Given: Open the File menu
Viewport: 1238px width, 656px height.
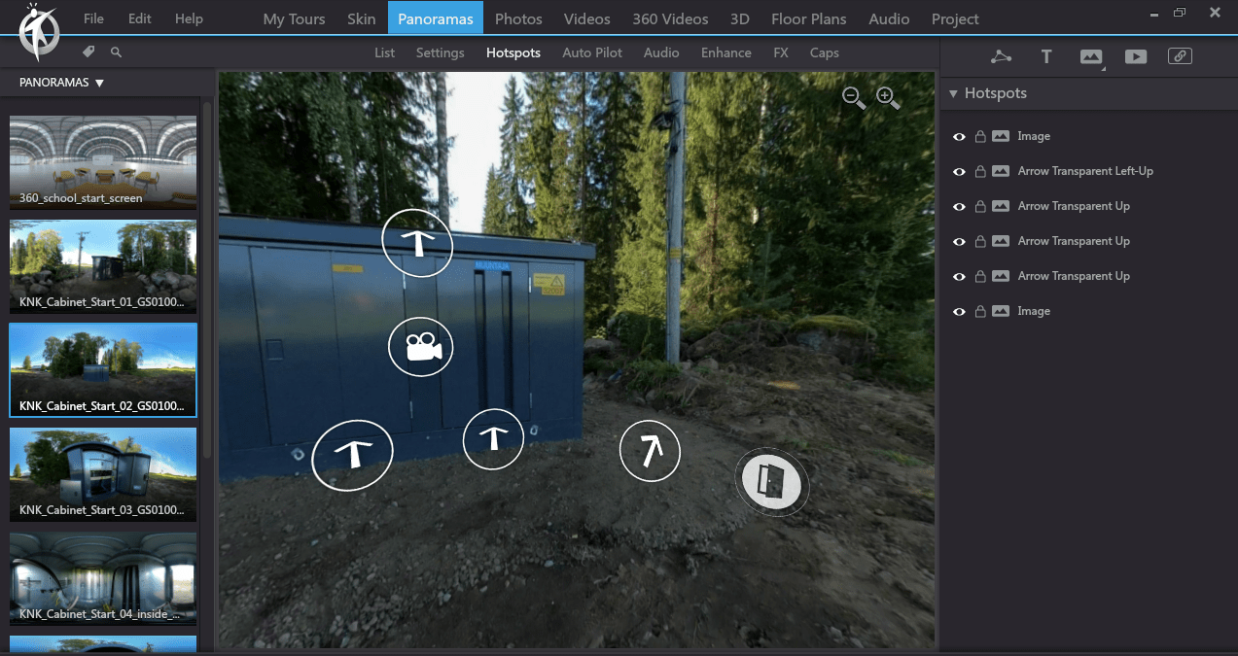Looking at the screenshot, I should 93,18.
